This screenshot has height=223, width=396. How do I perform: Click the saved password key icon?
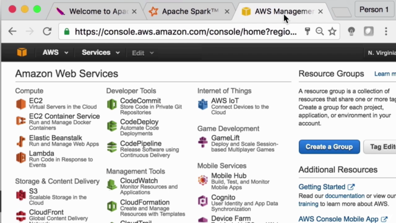[x=308, y=32]
